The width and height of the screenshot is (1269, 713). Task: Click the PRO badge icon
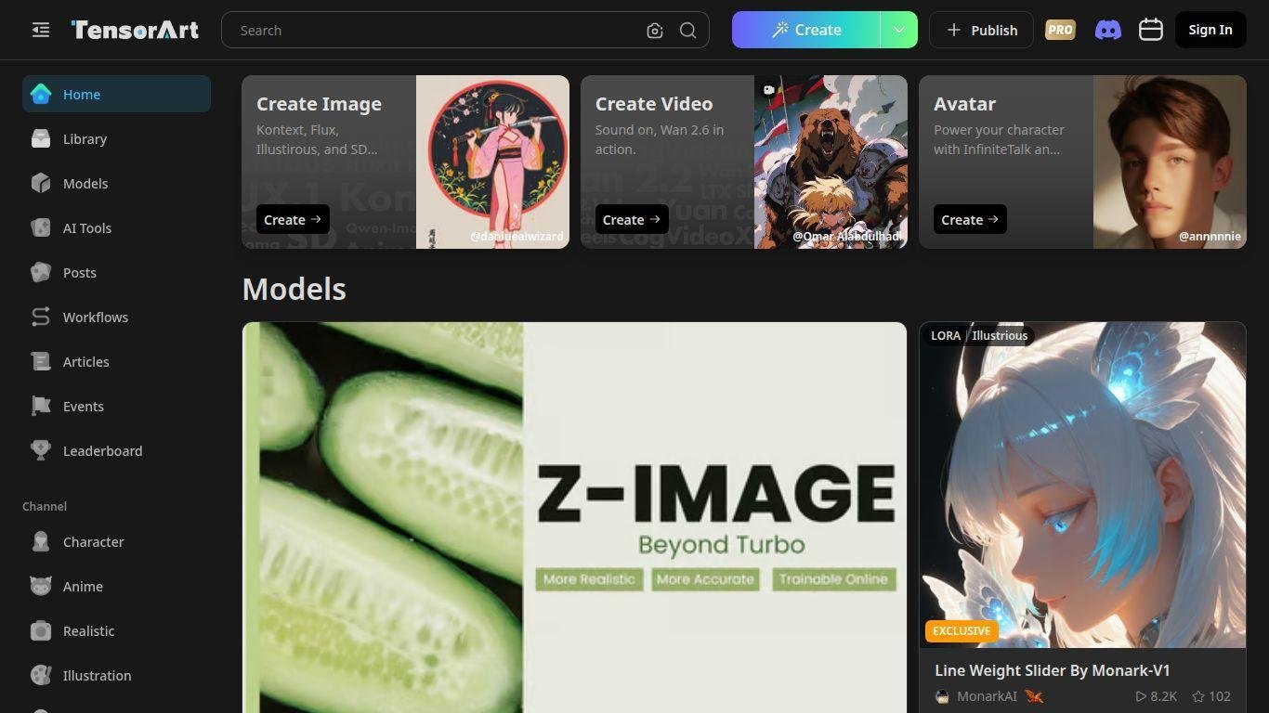1060,30
